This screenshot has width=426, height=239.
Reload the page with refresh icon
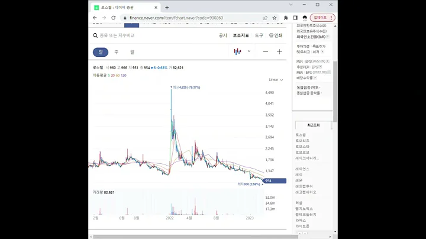click(113, 18)
